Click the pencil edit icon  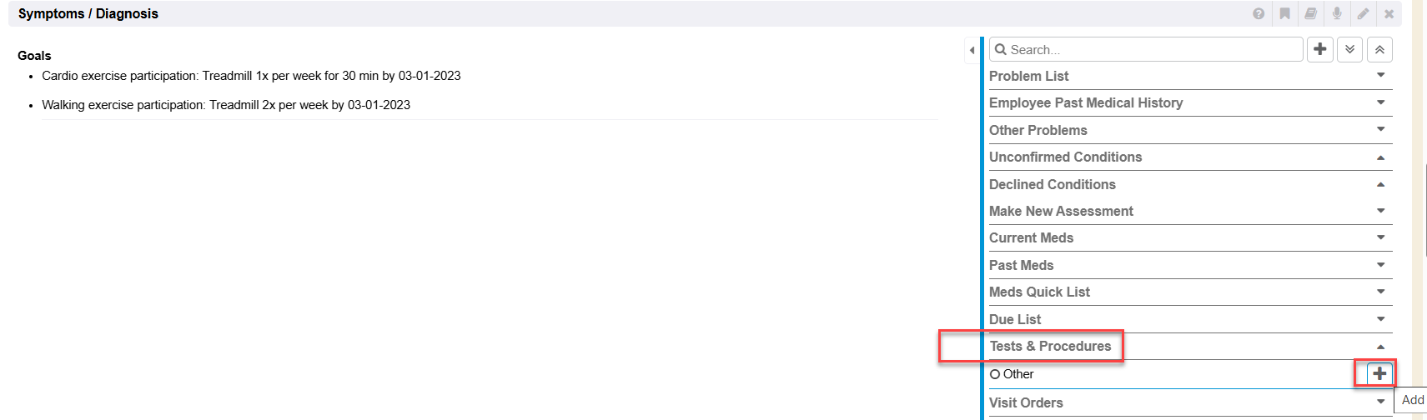(x=1363, y=13)
